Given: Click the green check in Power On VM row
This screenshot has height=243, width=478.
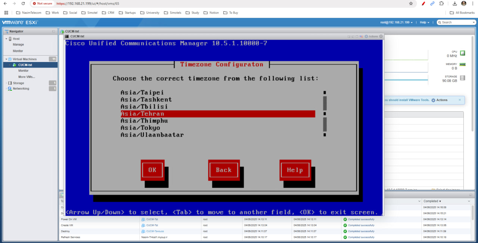Looking at the screenshot, I should [345, 219].
